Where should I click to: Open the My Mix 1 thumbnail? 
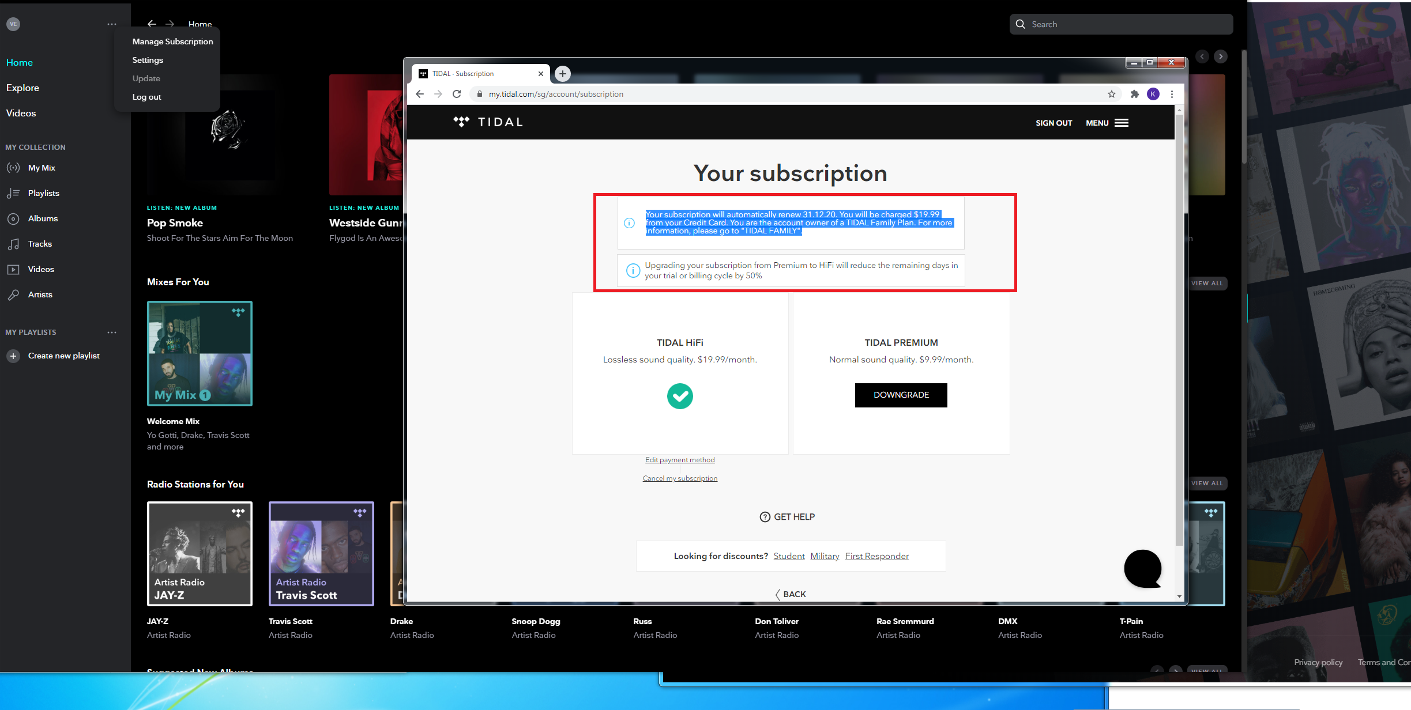pyautogui.click(x=200, y=353)
